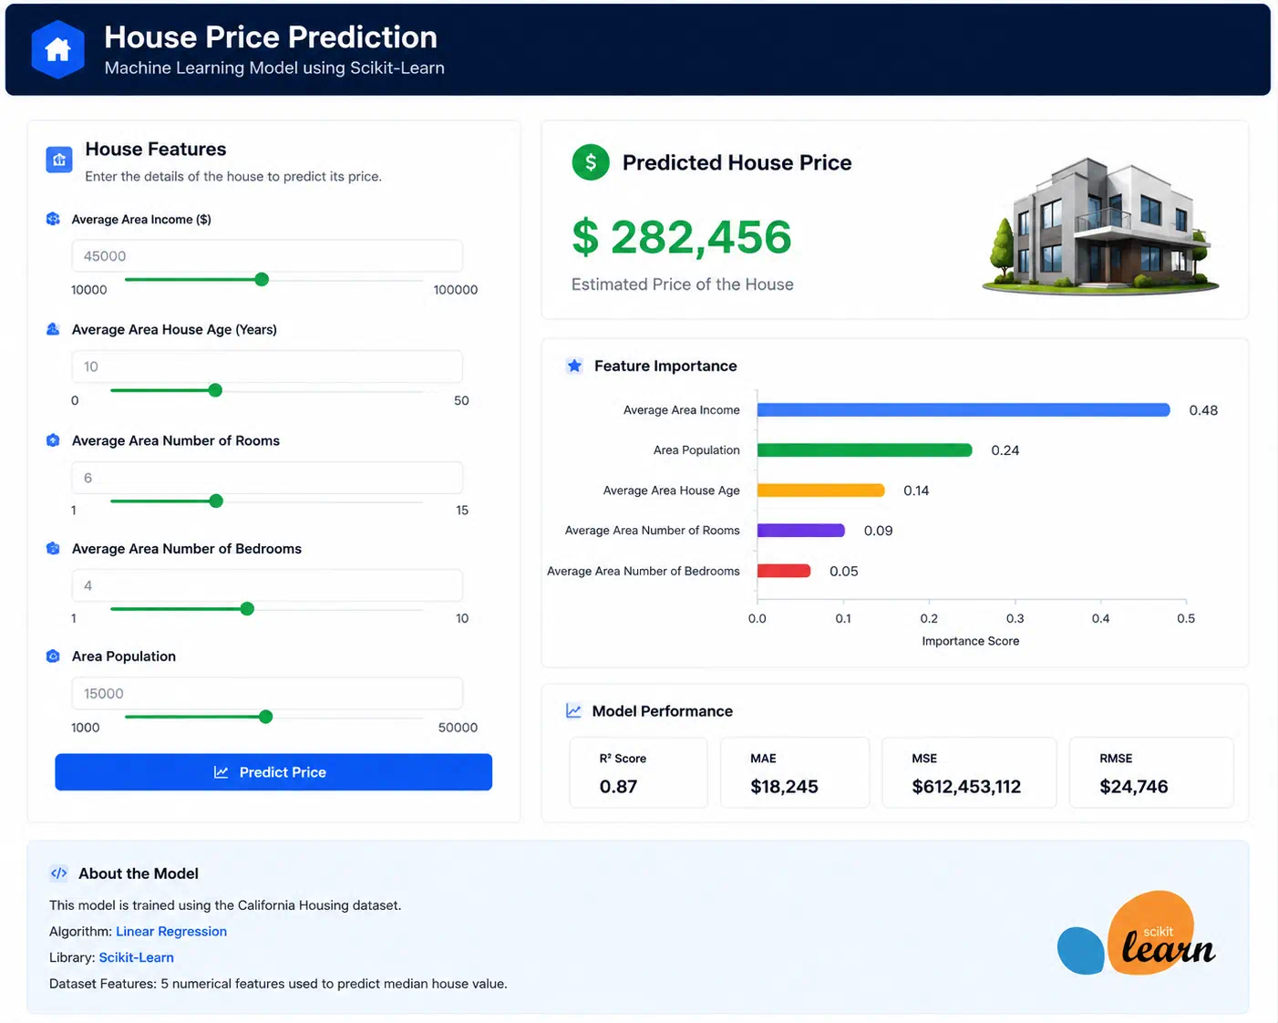1278x1023 pixels.
Task: Click the MAE card showing $18,245
Action: [795, 773]
